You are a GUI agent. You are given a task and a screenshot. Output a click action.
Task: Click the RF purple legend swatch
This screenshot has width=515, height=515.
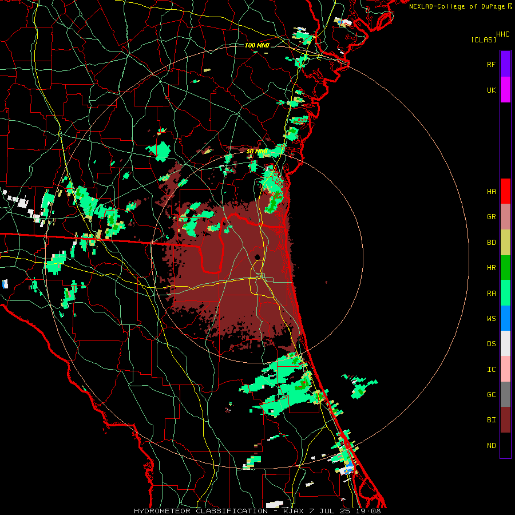click(505, 64)
